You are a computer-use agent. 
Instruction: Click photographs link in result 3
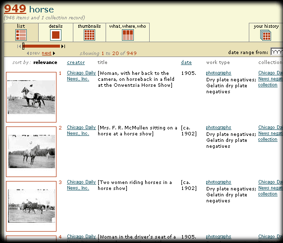219,182
